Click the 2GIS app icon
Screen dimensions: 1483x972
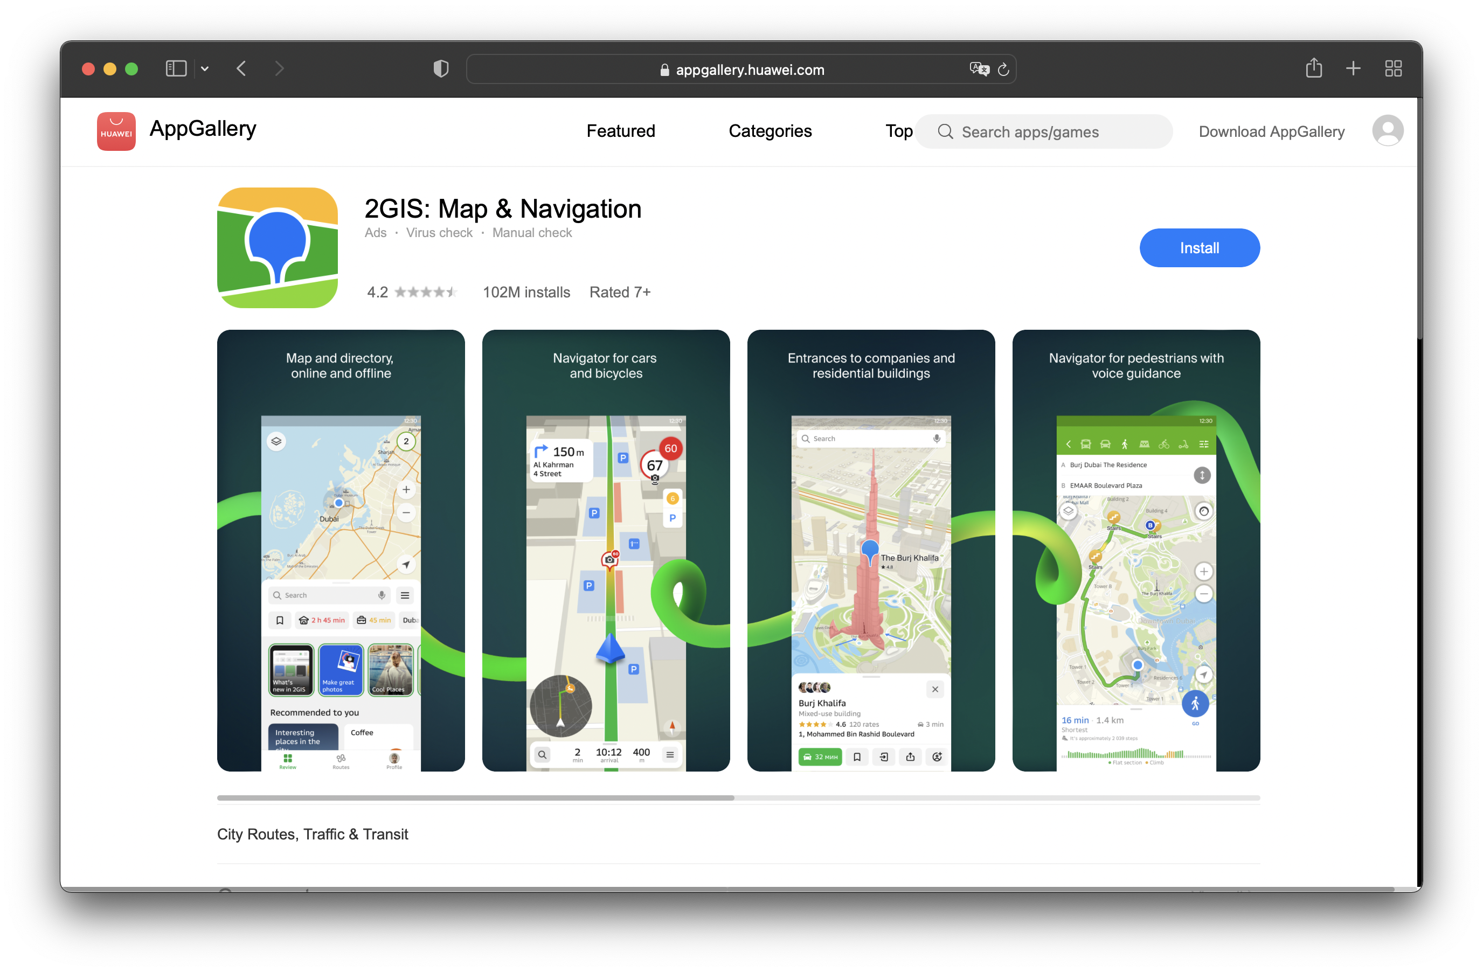(x=279, y=247)
